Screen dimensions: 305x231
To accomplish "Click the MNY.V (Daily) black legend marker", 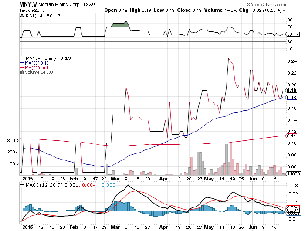I will click(x=23, y=58).
